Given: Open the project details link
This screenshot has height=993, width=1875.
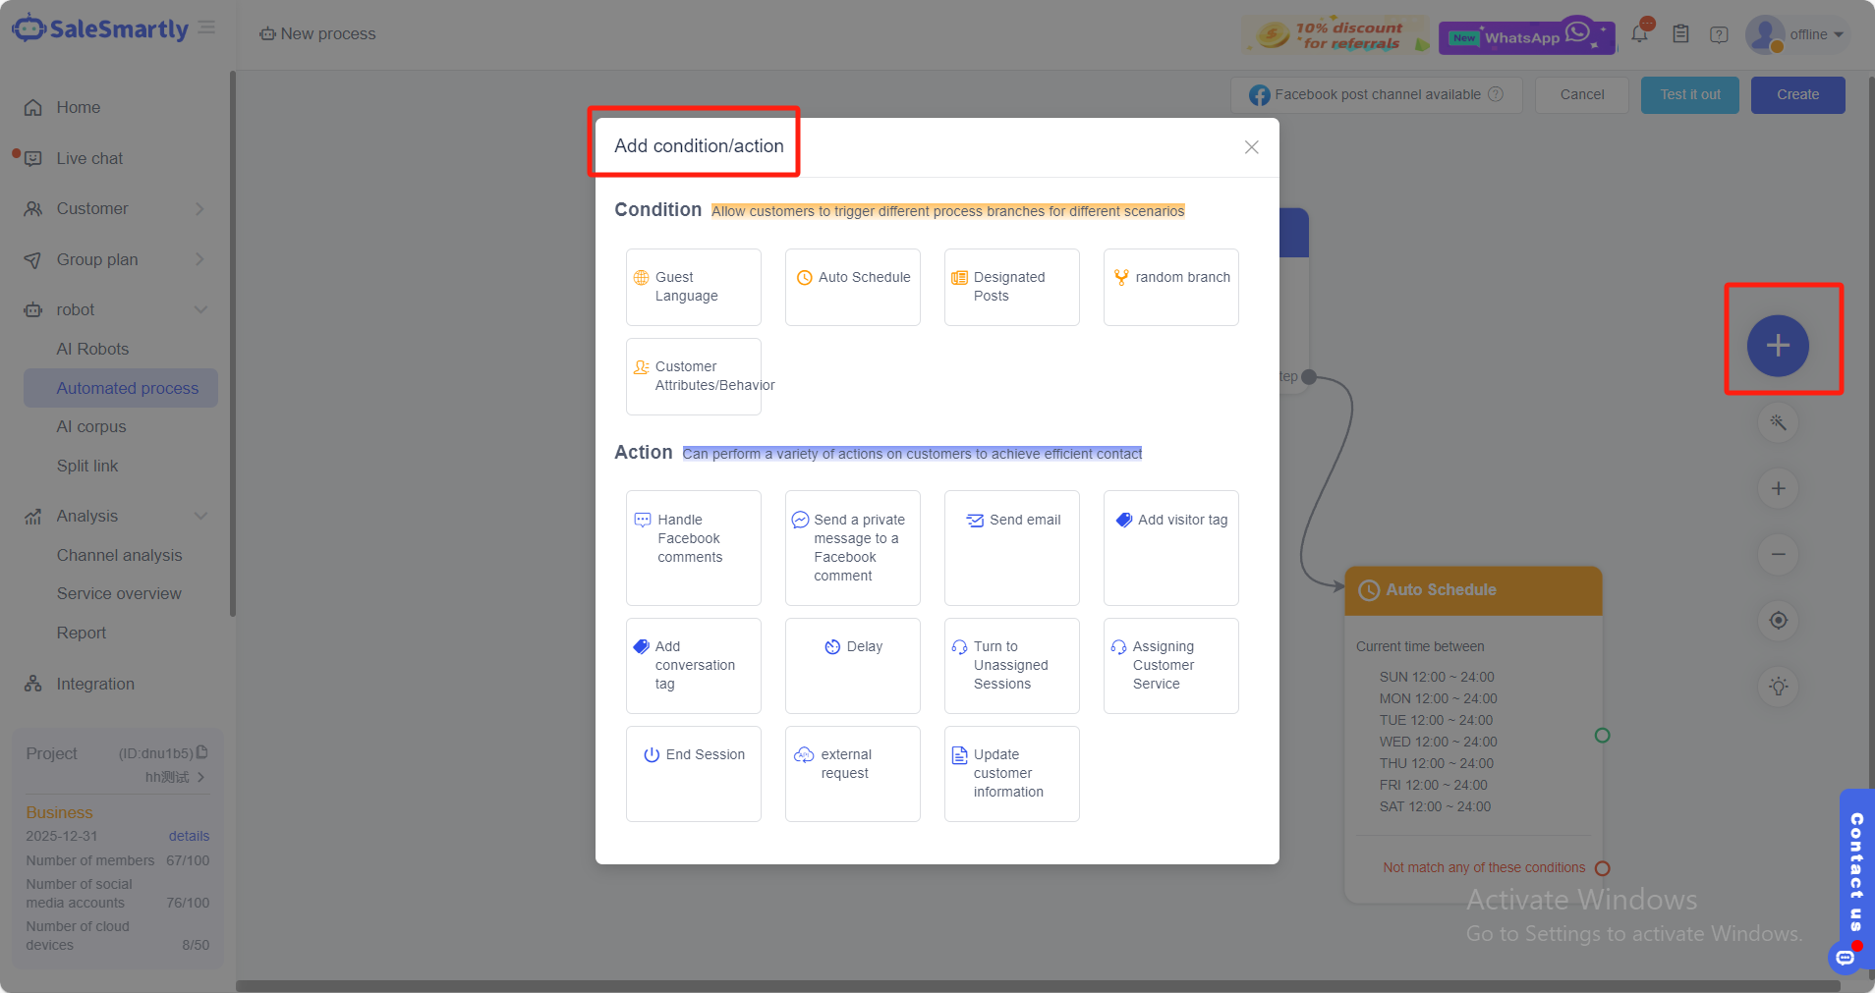Looking at the screenshot, I should click(x=189, y=836).
